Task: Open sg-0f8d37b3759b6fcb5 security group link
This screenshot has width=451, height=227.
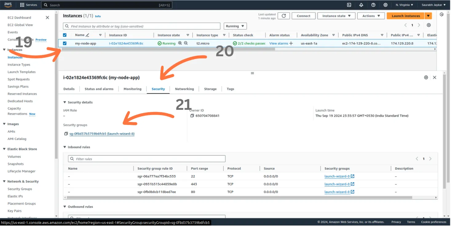Action: tap(102, 134)
